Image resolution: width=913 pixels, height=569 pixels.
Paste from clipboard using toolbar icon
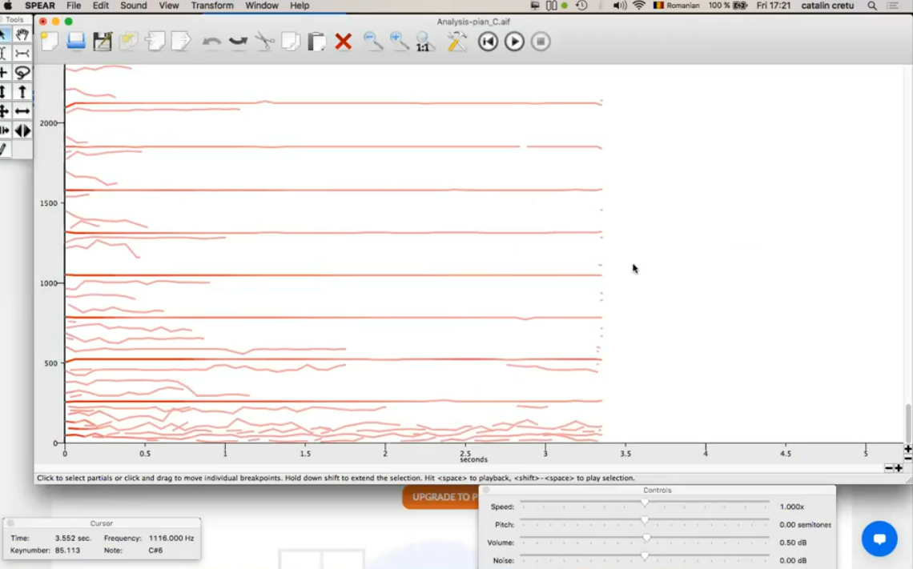[x=317, y=42]
